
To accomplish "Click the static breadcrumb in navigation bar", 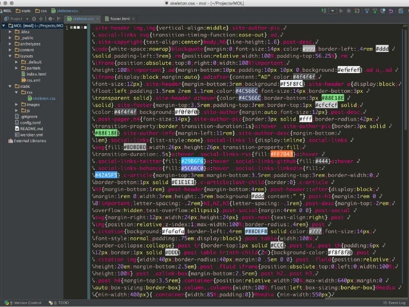I will click(x=26, y=11).
